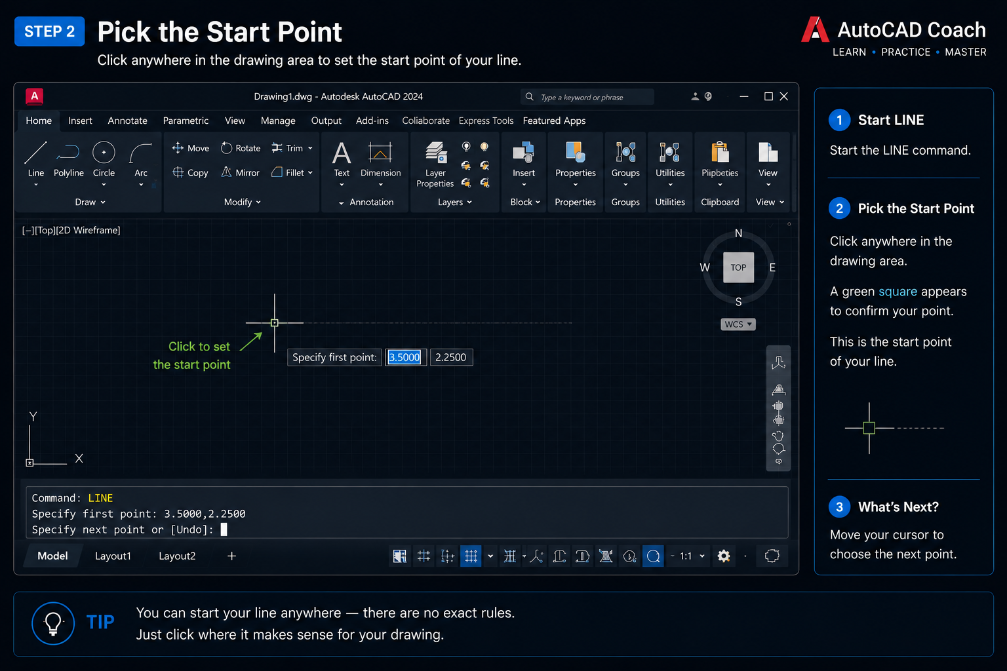Expand the Block panel flyout
Viewport: 1007px width, 671px height.
coord(526,202)
